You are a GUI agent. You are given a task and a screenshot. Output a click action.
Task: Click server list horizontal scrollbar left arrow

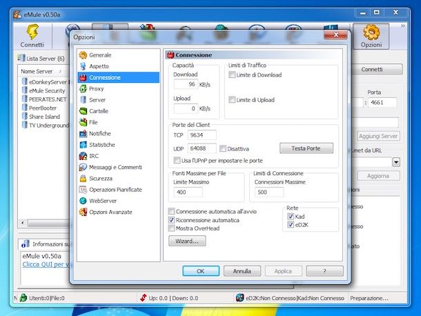[23, 223]
